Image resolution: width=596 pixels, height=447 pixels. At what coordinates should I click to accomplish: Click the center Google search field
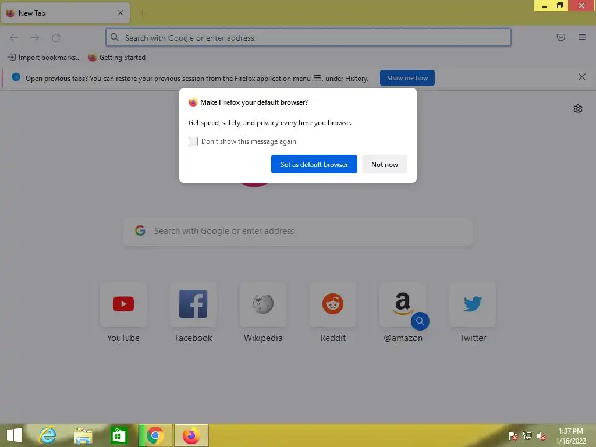[298, 231]
